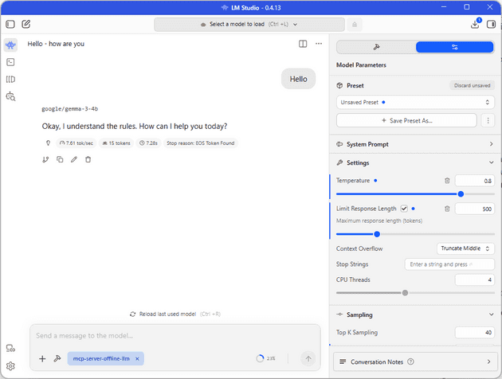Switch to the model parameters sliders tab
502x379 pixels.
point(454,47)
